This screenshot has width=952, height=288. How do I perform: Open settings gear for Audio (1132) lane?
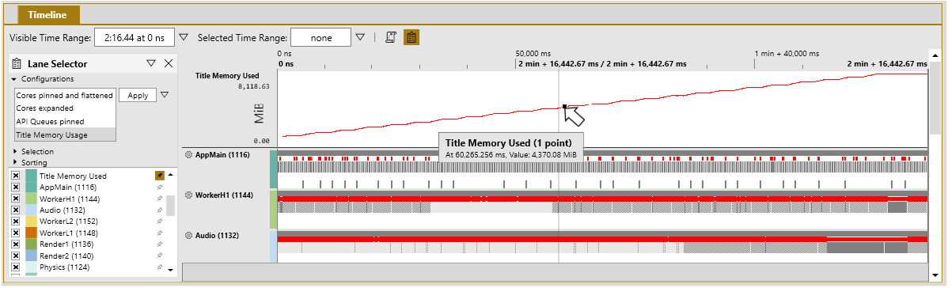[188, 235]
